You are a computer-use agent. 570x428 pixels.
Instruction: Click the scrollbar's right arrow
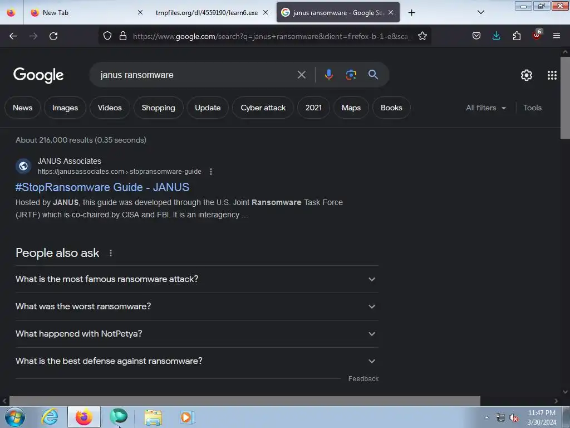click(x=556, y=401)
